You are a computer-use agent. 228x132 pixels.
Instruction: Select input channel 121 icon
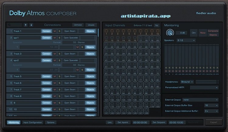[106, 111]
